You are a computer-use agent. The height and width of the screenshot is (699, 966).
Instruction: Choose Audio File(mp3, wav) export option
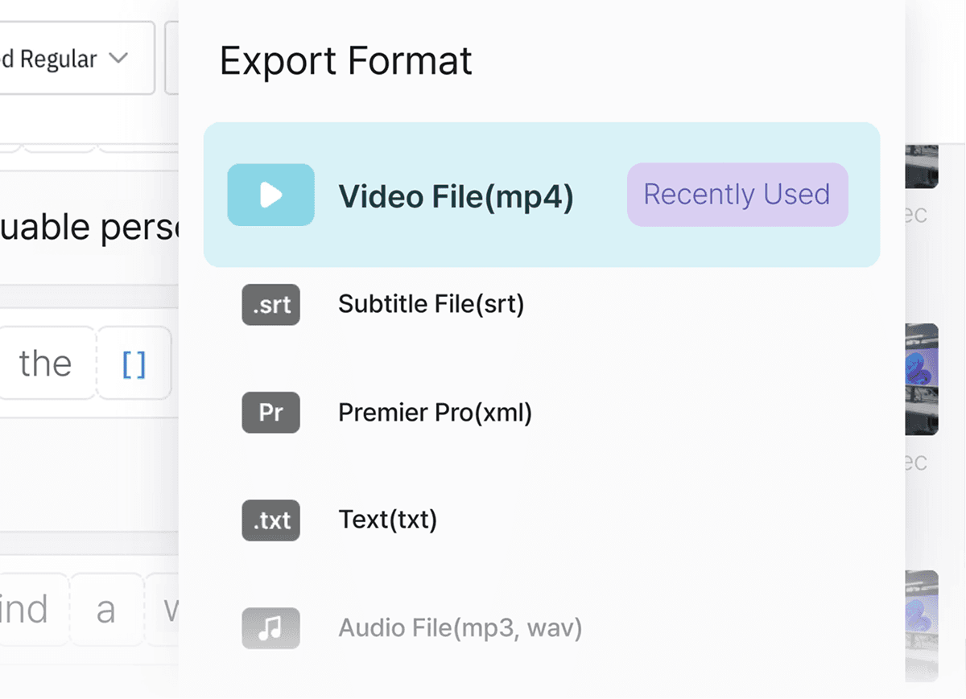pos(460,627)
